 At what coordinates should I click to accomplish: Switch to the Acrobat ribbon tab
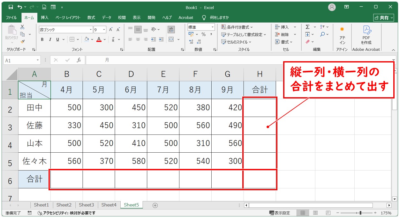[186, 18]
